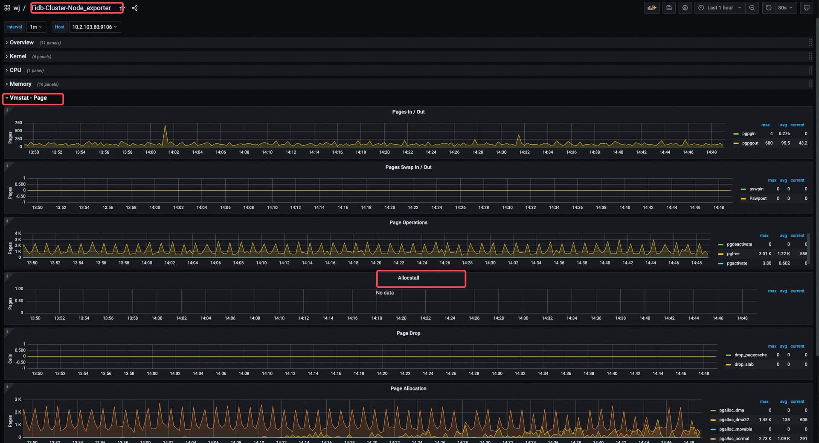Open the Allocstall panel title menu
Viewport: 819px width, 443px height.
408,278
